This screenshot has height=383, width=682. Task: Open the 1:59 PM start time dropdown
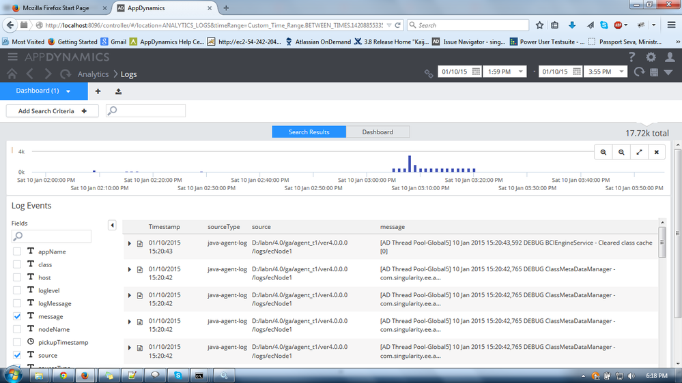521,72
